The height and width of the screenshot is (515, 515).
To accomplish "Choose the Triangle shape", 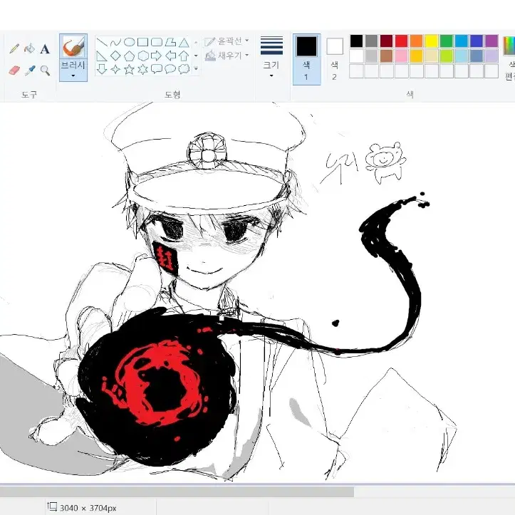I will 184,42.
